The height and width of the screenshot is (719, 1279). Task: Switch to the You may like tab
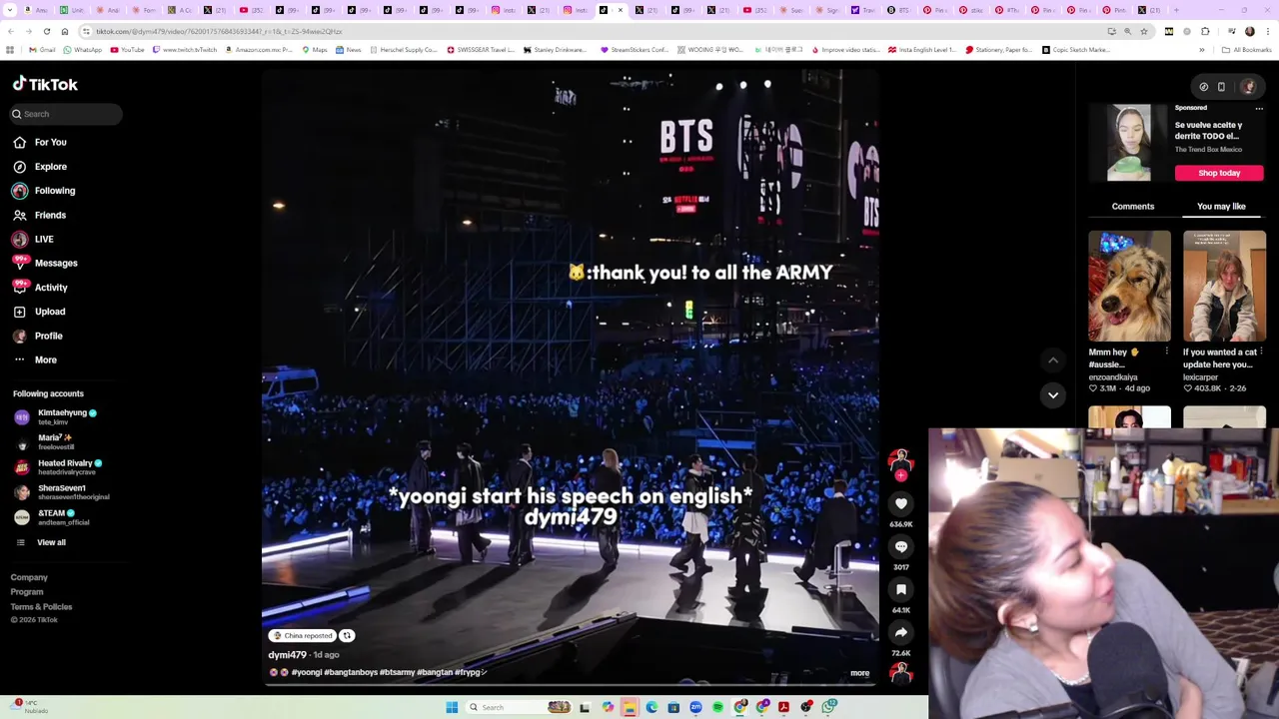(x=1221, y=207)
